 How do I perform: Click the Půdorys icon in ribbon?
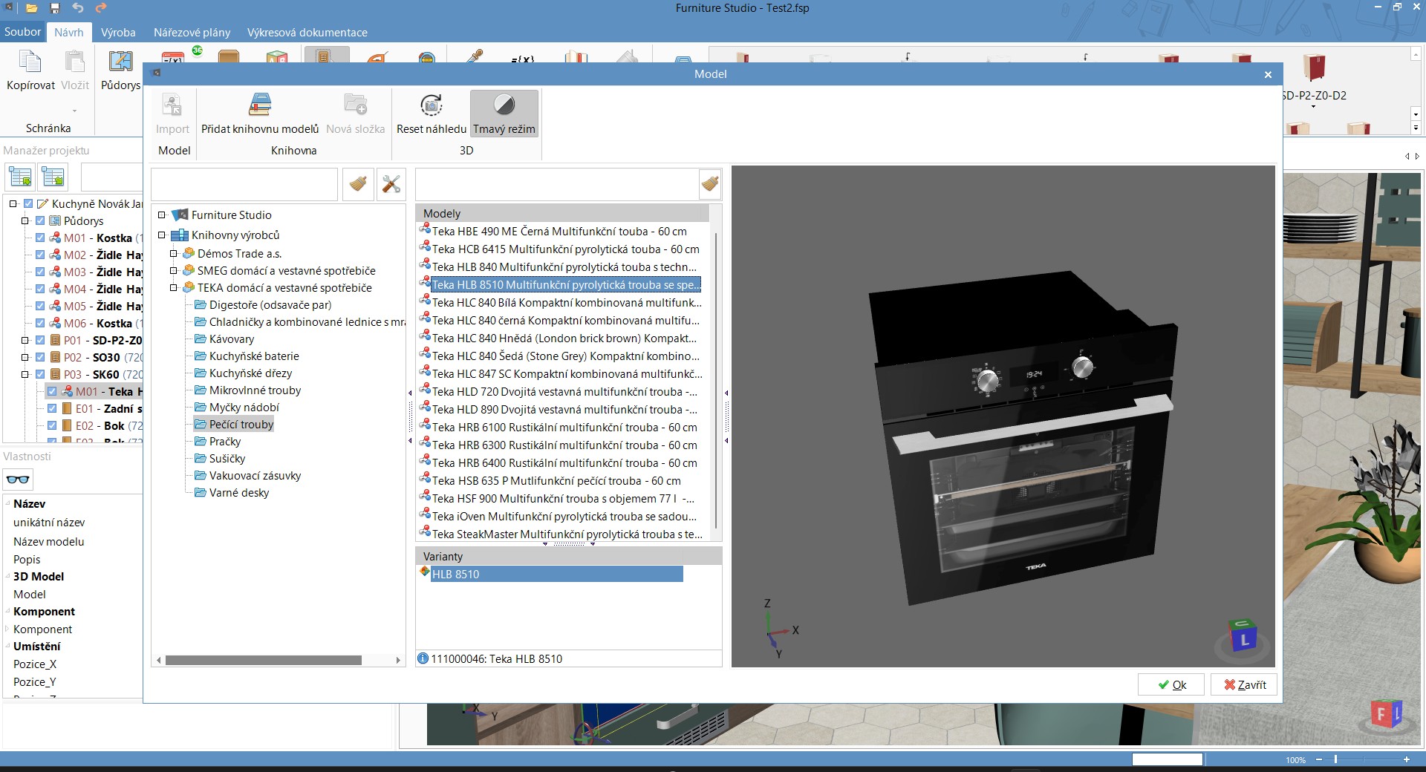pyautogui.click(x=120, y=62)
